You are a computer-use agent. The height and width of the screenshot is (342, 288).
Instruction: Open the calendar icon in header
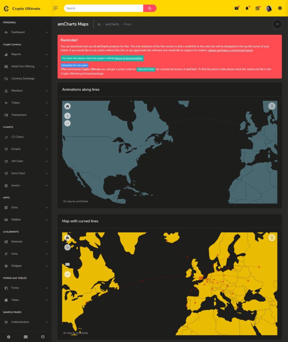pos(258,8)
